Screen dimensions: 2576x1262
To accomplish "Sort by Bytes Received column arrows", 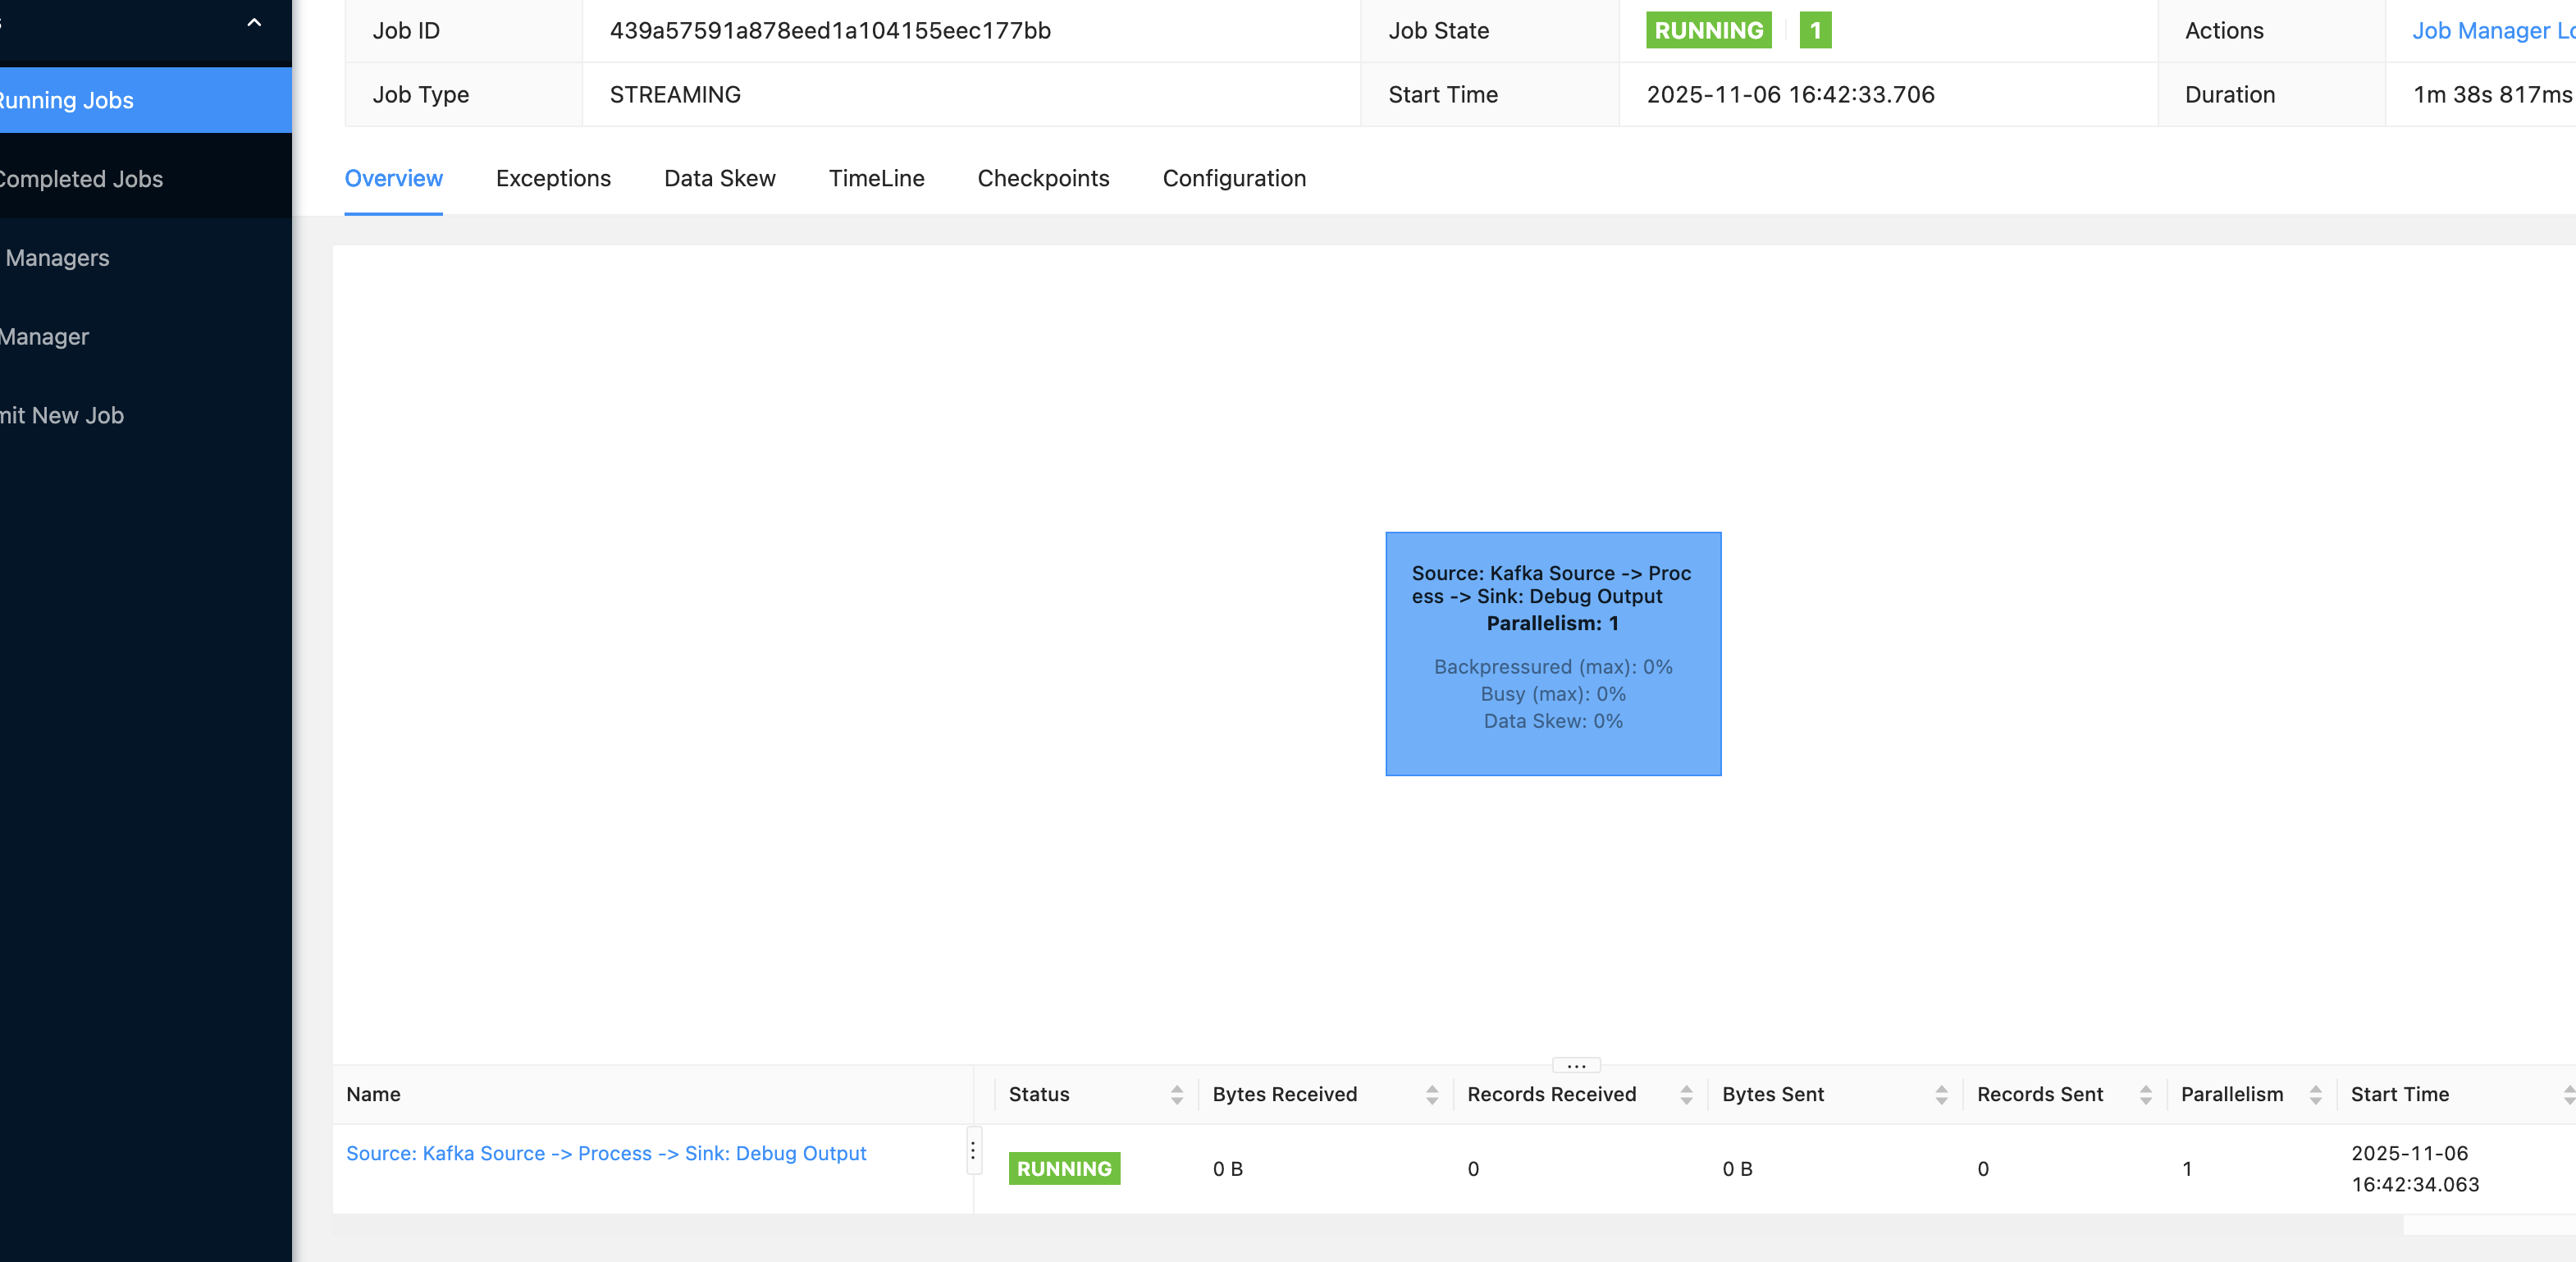I will coord(1431,1095).
